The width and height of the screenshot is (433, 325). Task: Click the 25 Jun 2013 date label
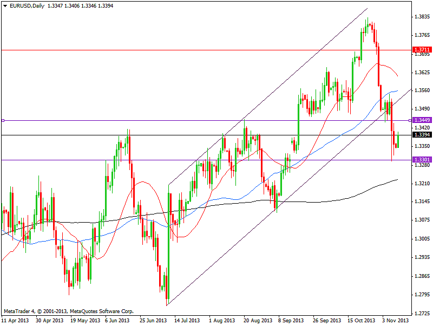[x=153, y=320]
